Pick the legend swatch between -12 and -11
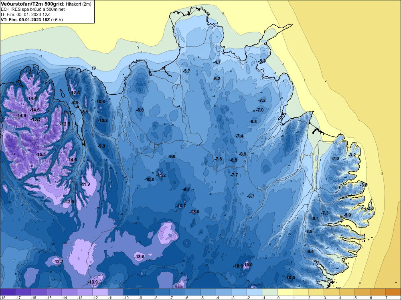 tap(100, 292)
